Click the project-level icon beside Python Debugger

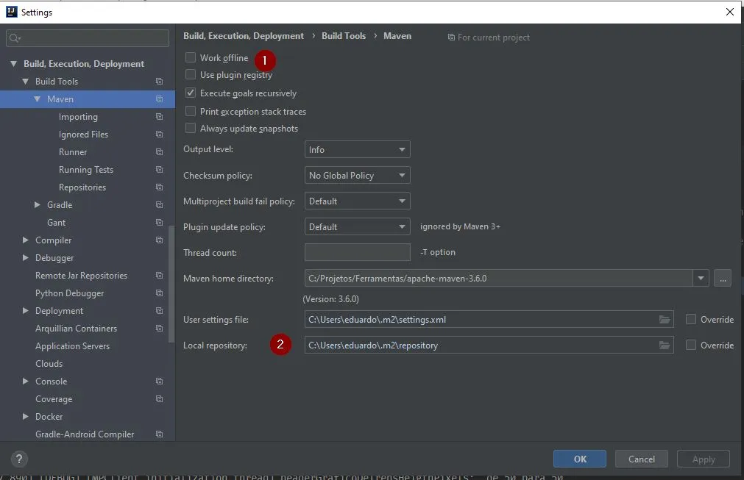click(160, 293)
